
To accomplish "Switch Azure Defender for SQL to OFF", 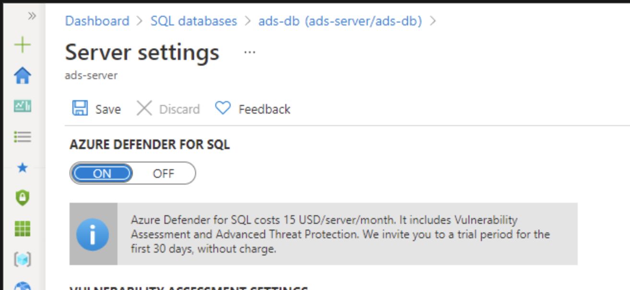I will 163,174.
